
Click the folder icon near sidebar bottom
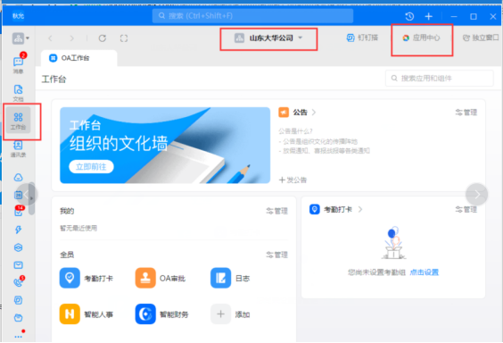(x=19, y=318)
